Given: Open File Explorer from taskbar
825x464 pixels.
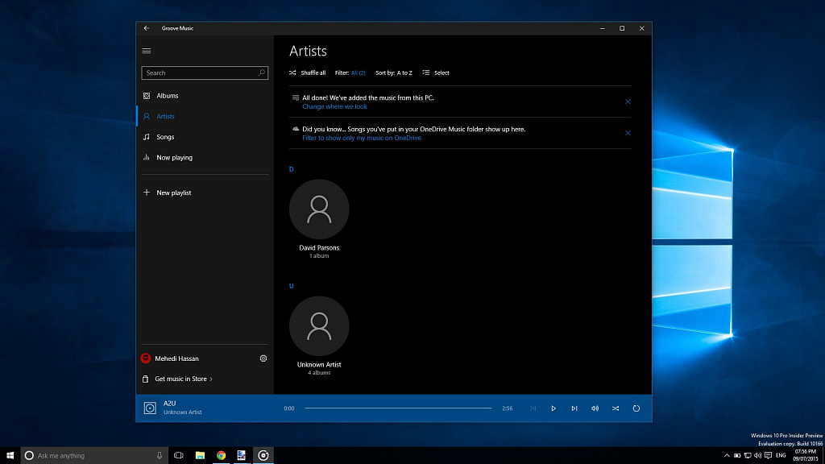Looking at the screenshot, I should tap(200, 456).
